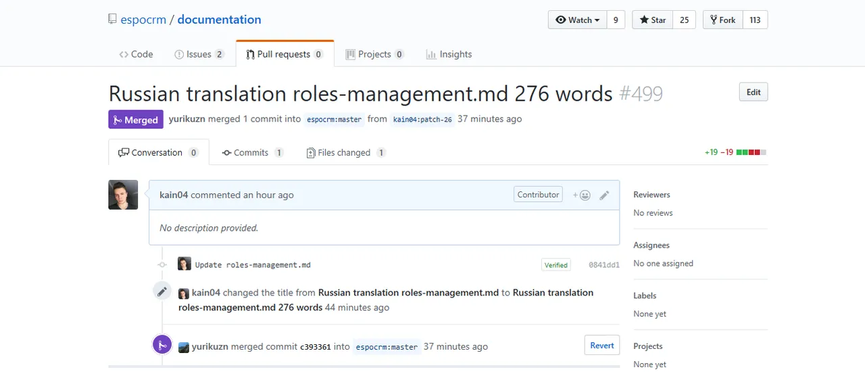Screen dimensions: 865x376
Task: Click the Verified signature badge
Action: (555, 265)
